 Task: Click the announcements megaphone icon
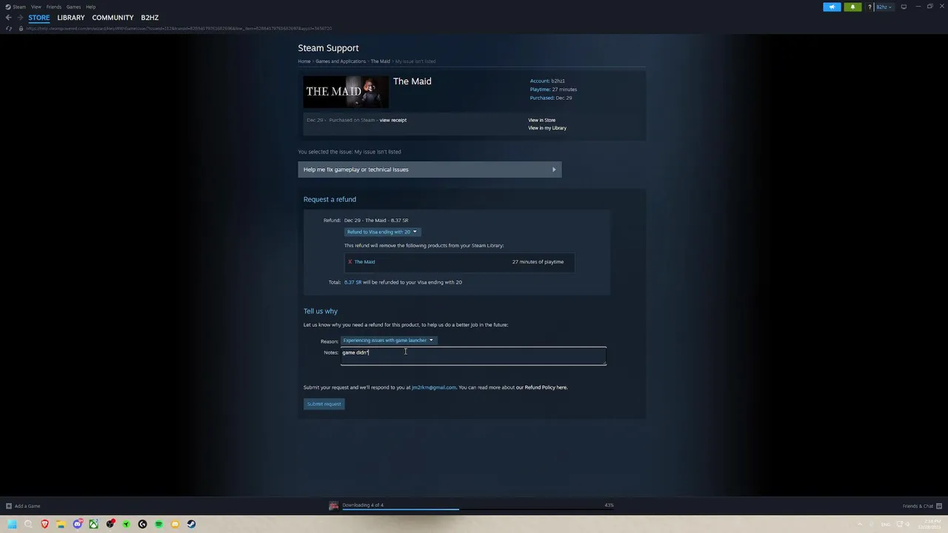(832, 7)
